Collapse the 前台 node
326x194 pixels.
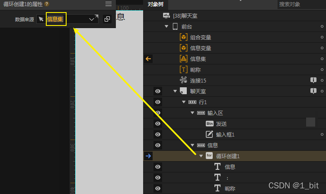tap(166, 26)
